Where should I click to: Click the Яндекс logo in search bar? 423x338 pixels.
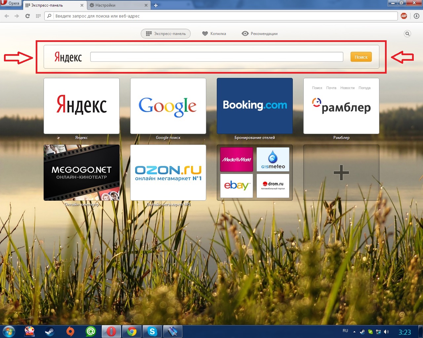pos(68,57)
